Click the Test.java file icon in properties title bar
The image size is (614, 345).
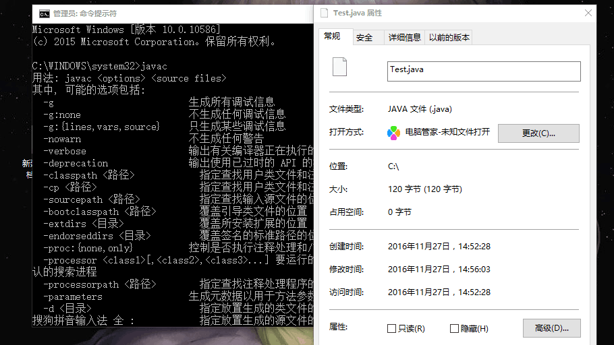click(325, 13)
